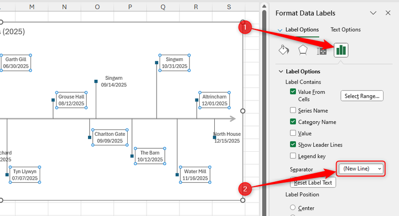The width and height of the screenshot is (399, 216).
Task: Click the Singwm 10/31 data point marker
Action: pos(157,63)
